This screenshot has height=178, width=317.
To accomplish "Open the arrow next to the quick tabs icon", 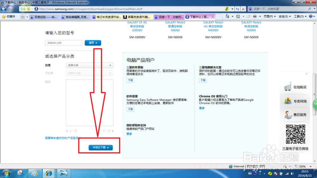I will (27, 17).
